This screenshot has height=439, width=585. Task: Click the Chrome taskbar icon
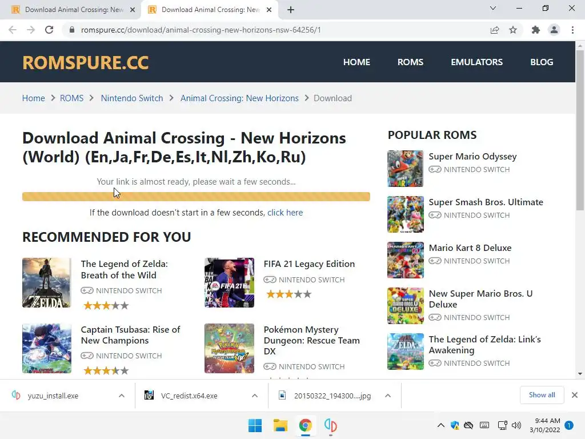point(306,425)
